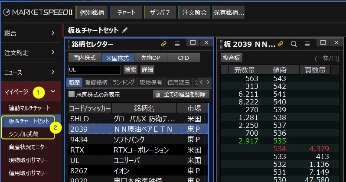Click the 検索 button
The width and height of the screenshot is (346, 182).
tap(131, 70)
